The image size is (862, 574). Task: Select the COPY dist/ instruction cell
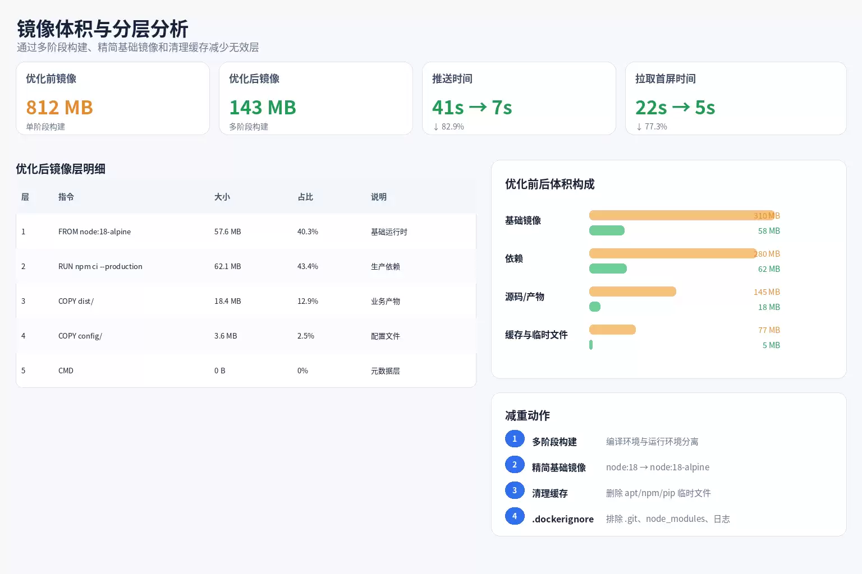tap(76, 301)
